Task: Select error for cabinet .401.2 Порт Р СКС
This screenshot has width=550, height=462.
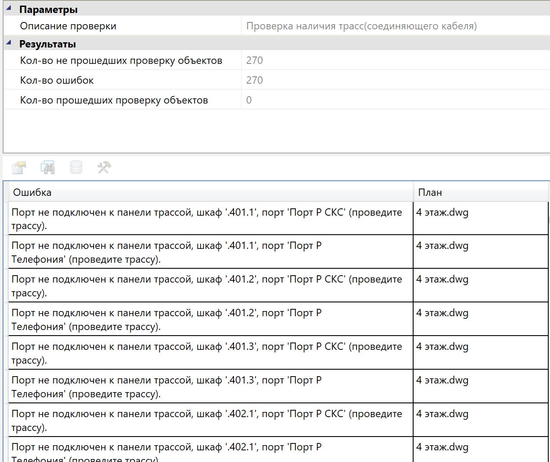Action: pyautogui.click(x=207, y=286)
